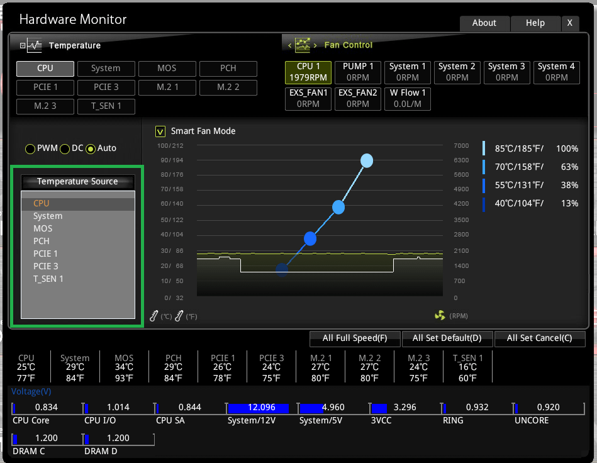Toggle the Smart Fan Mode checkbox
597x463 pixels.
[160, 131]
